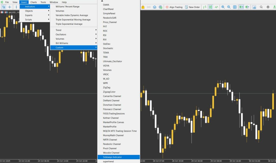276x163 pixels.
Task: Toggle the cloud sync connection
Action: 154,7
